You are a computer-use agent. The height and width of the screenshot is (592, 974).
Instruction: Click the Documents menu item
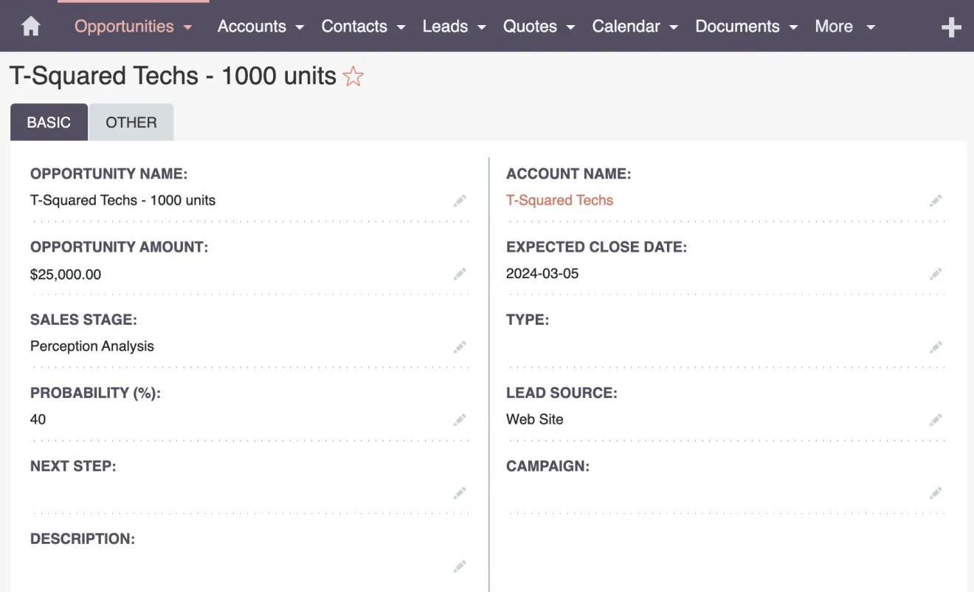[745, 26]
